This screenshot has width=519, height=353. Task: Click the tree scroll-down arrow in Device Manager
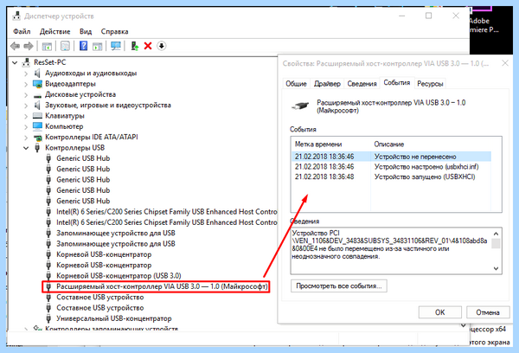[464, 326]
